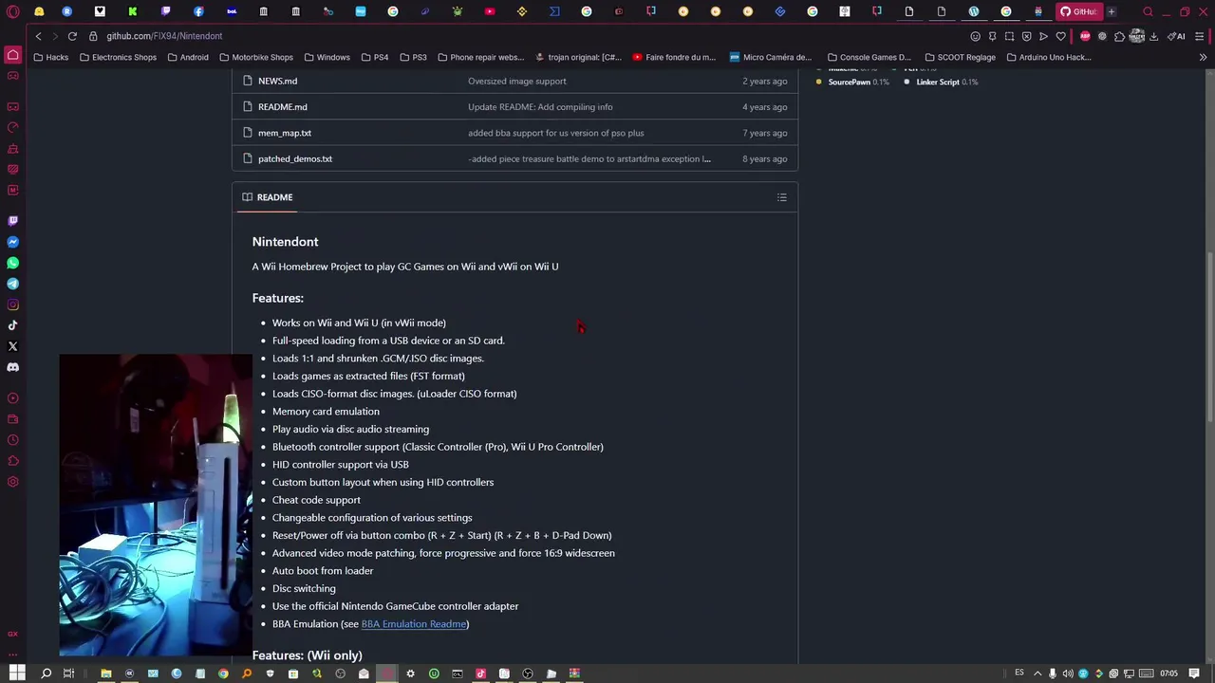This screenshot has width=1215, height=683.
Task: Click the Linker Script language entry
Action: pyautogui.click(x=941, y=82)
